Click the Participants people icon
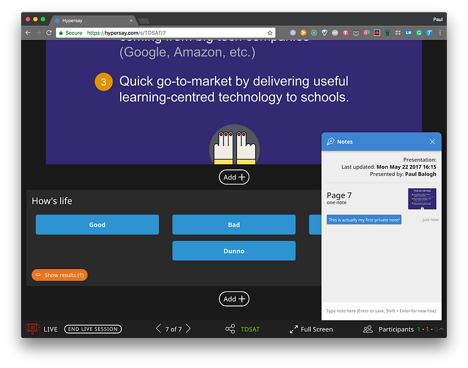The image size is (468, 368). (x=368, y=329)
